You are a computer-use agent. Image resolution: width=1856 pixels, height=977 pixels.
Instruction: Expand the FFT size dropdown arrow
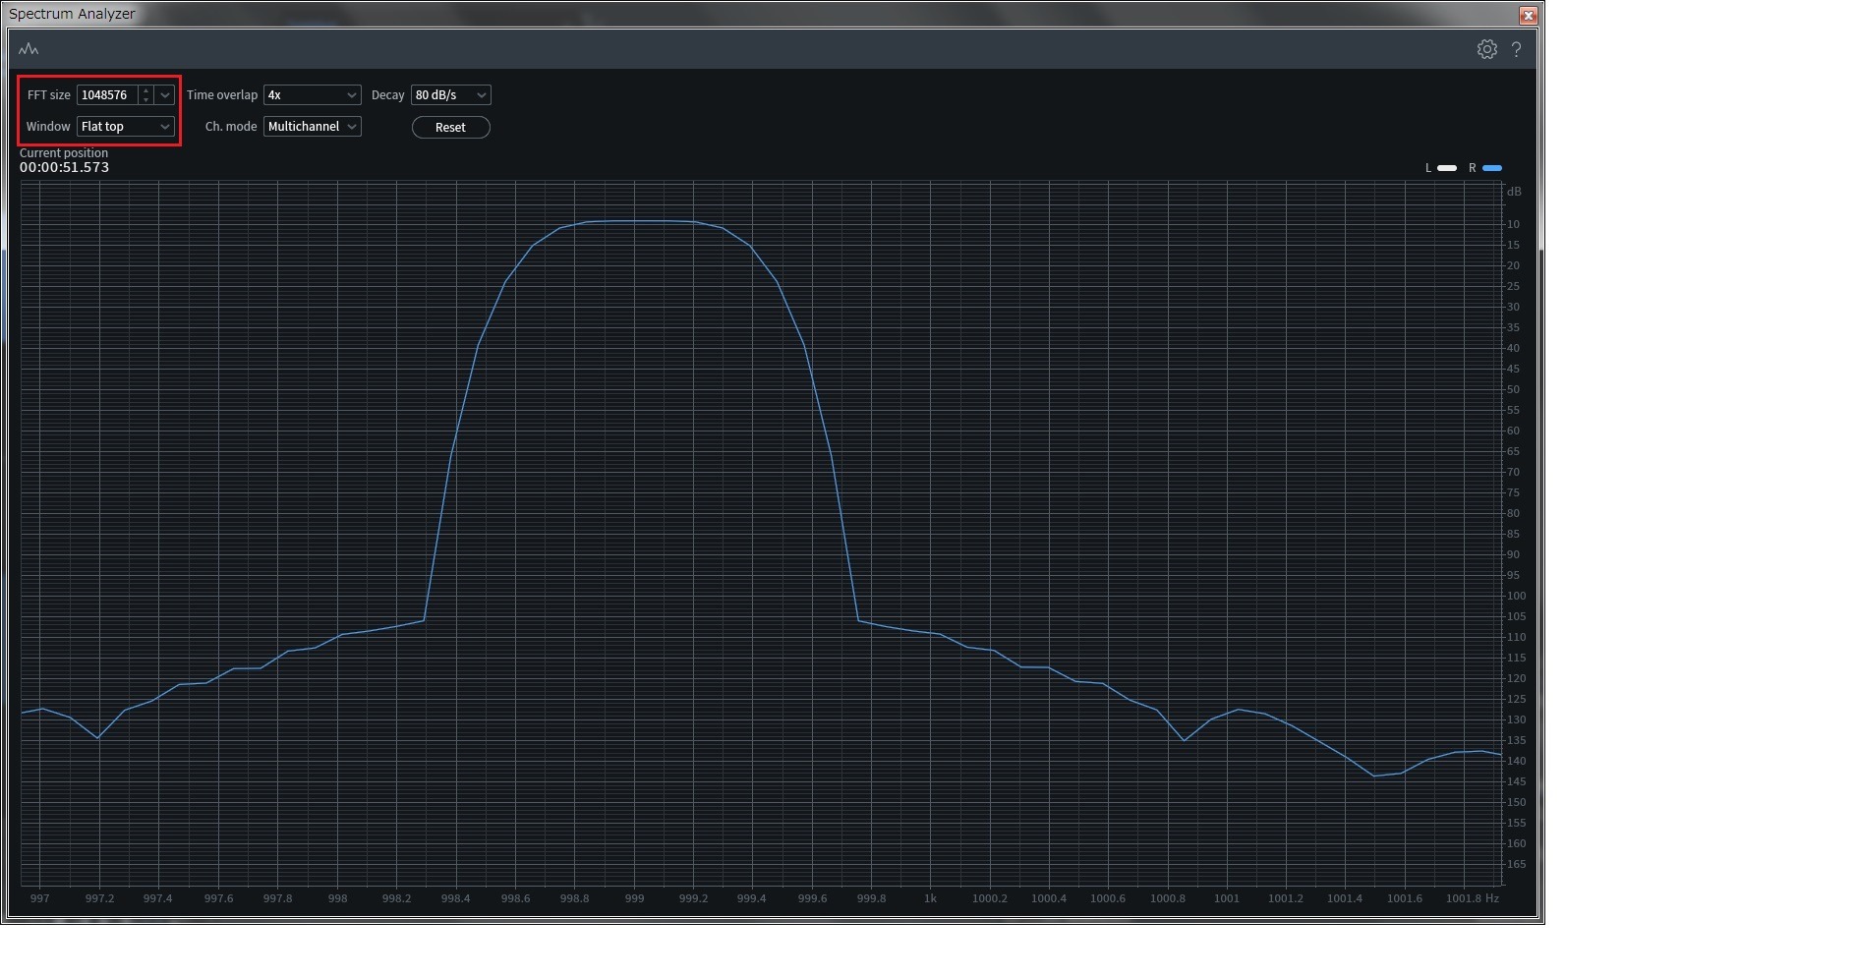coord(165,95)
